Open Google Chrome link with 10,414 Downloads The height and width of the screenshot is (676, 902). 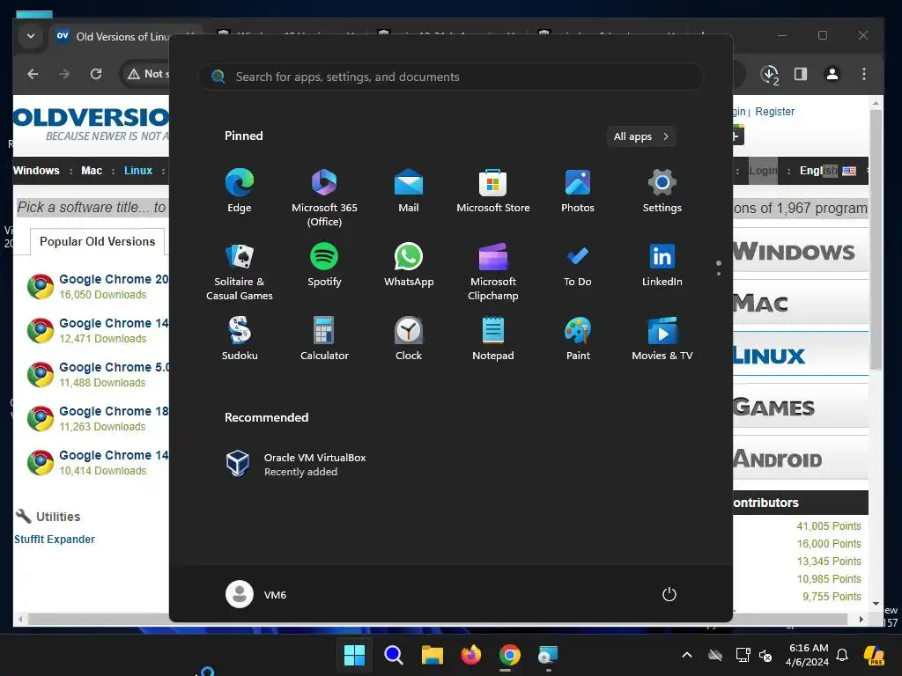click(x=114, y=455)
